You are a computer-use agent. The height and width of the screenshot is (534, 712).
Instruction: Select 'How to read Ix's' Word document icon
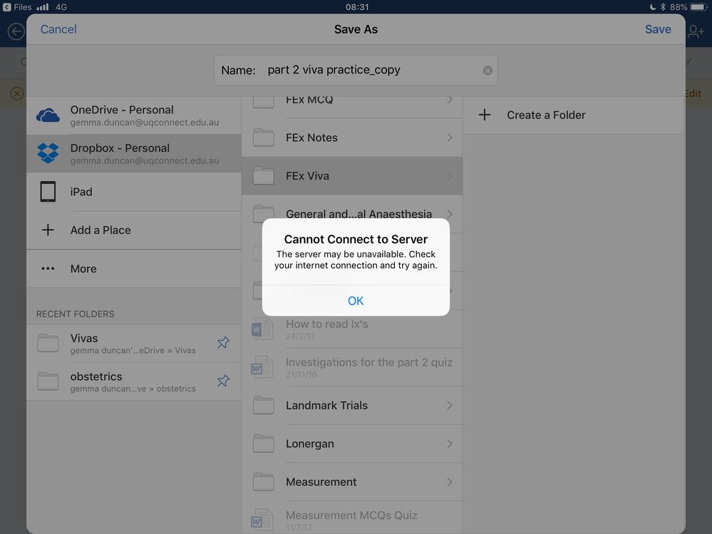(x=262, y=329)
